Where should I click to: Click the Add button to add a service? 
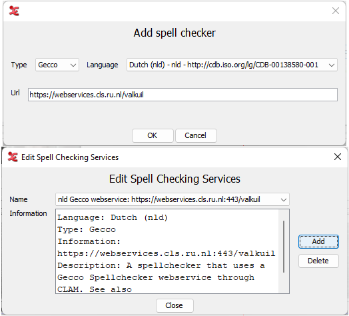point(318,241)
